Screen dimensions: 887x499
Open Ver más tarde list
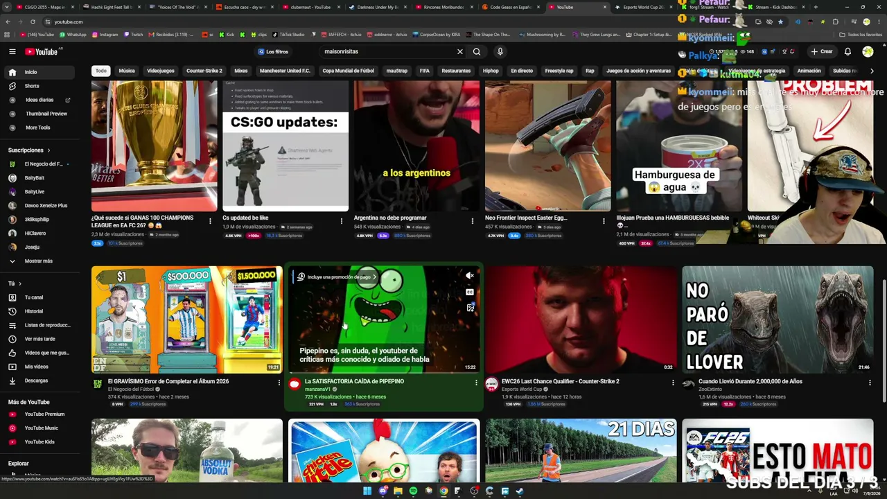(40, 339)
